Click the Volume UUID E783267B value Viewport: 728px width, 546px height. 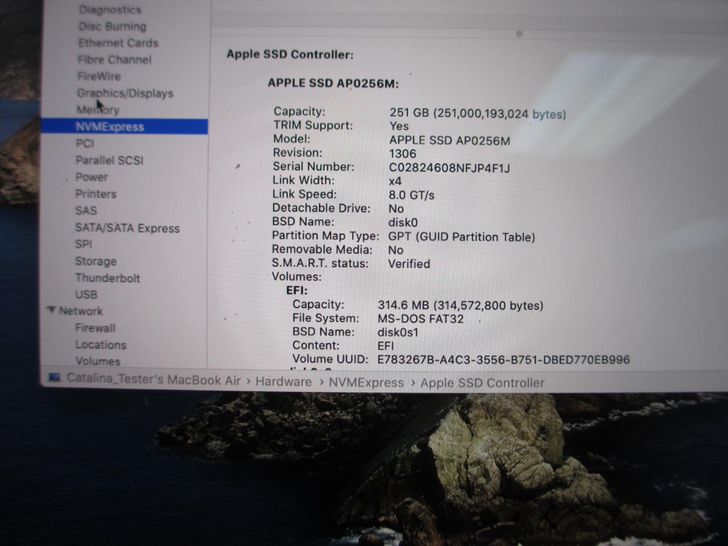pos(504,359)
